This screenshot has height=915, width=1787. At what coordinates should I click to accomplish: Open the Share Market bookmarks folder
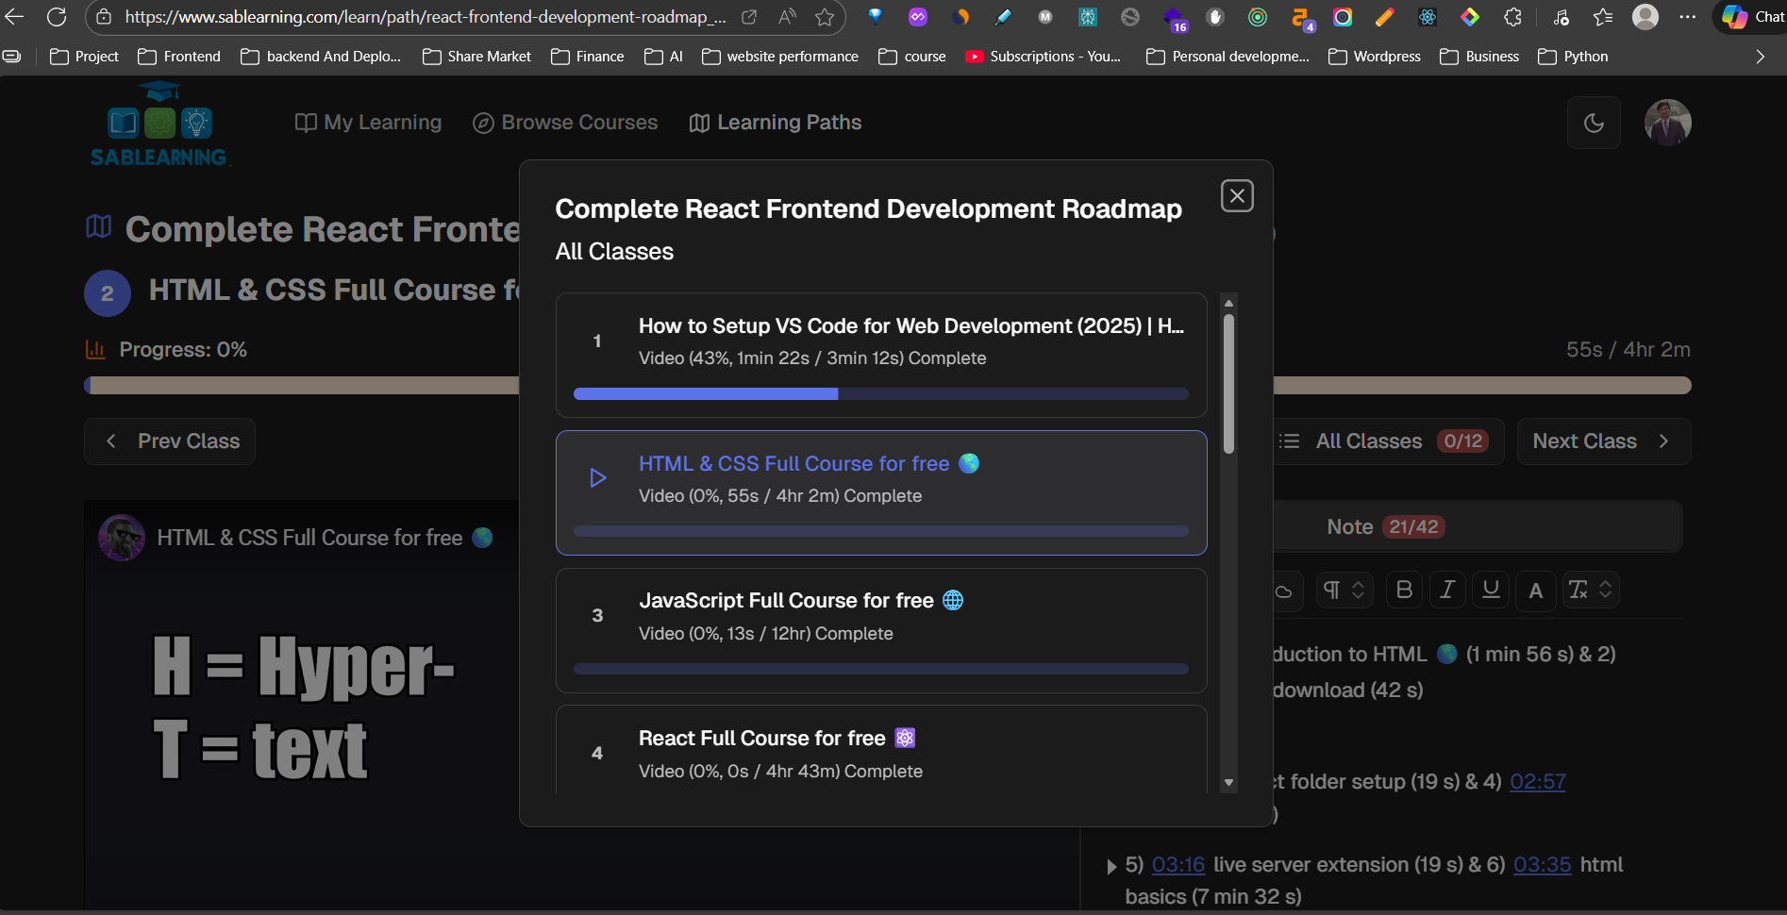tap(477, 57)
